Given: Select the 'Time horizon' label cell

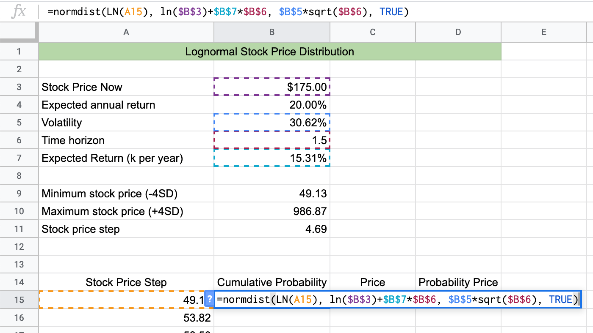Looking at the screenshot, I should point(126,140).
